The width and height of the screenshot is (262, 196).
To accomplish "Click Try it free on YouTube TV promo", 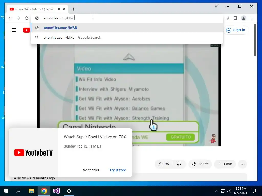I will pos(118,170).
